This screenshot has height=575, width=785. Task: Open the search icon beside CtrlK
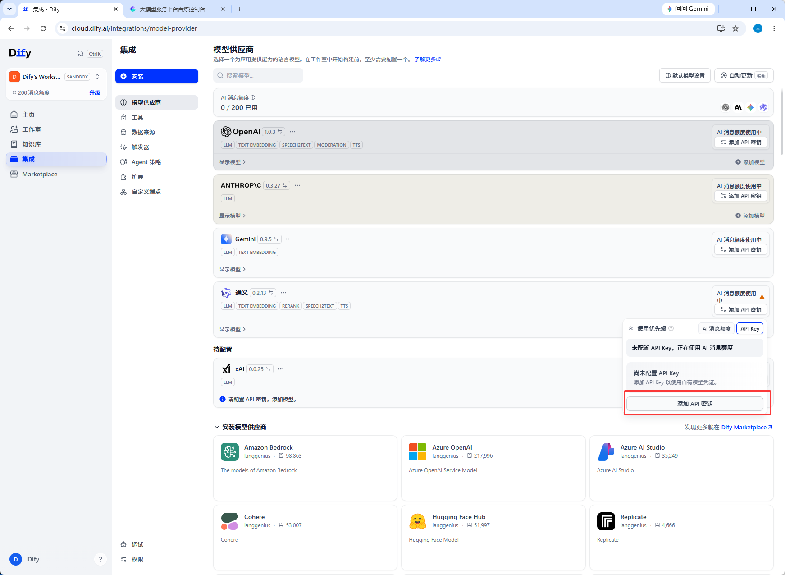80,54
